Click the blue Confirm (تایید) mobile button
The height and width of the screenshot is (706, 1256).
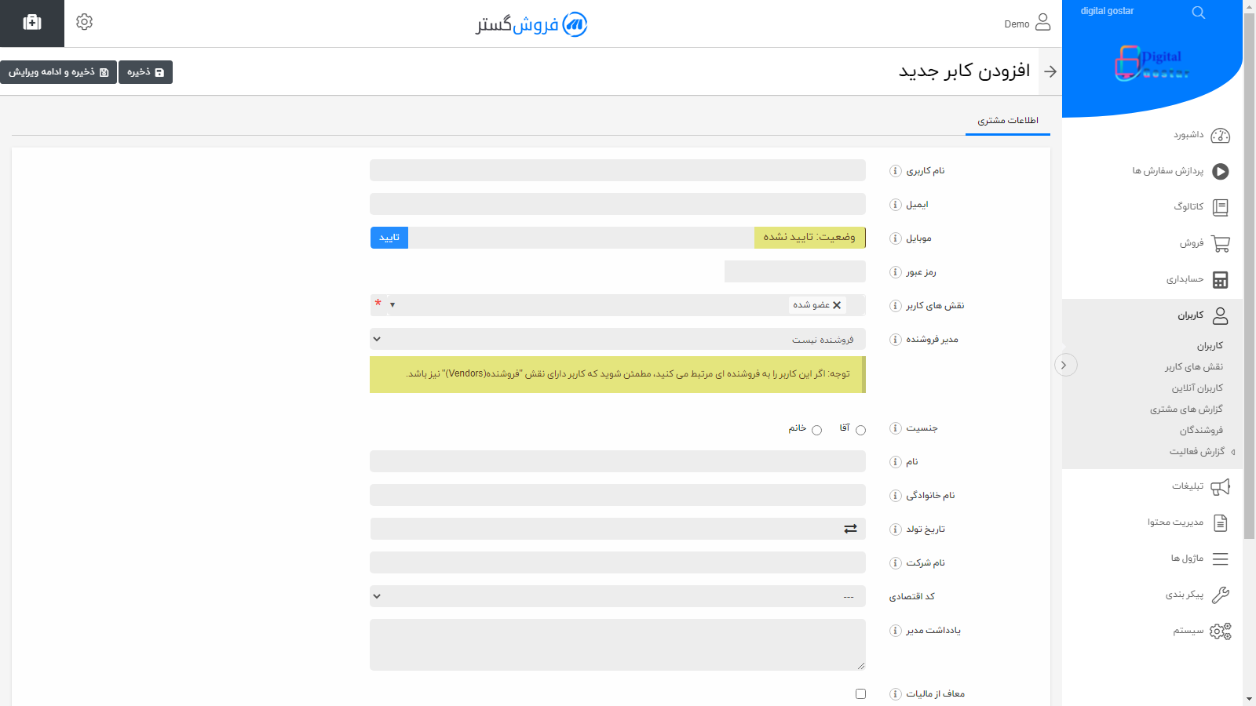(x=389, y=238)
